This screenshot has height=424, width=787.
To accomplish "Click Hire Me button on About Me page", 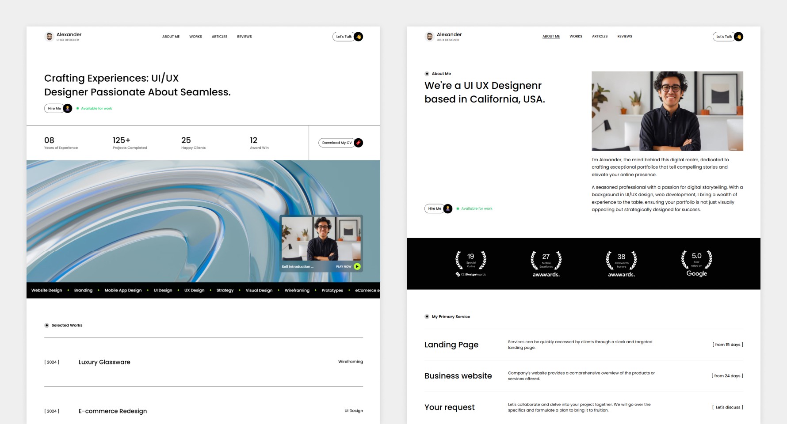I will point(438,208).
